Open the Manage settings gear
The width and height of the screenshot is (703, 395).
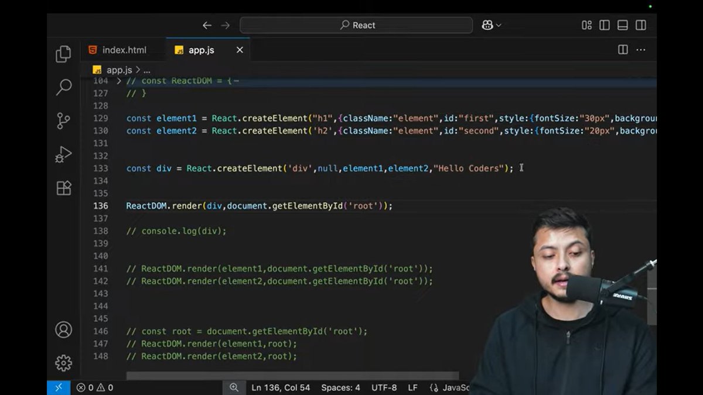click(63, 364)
